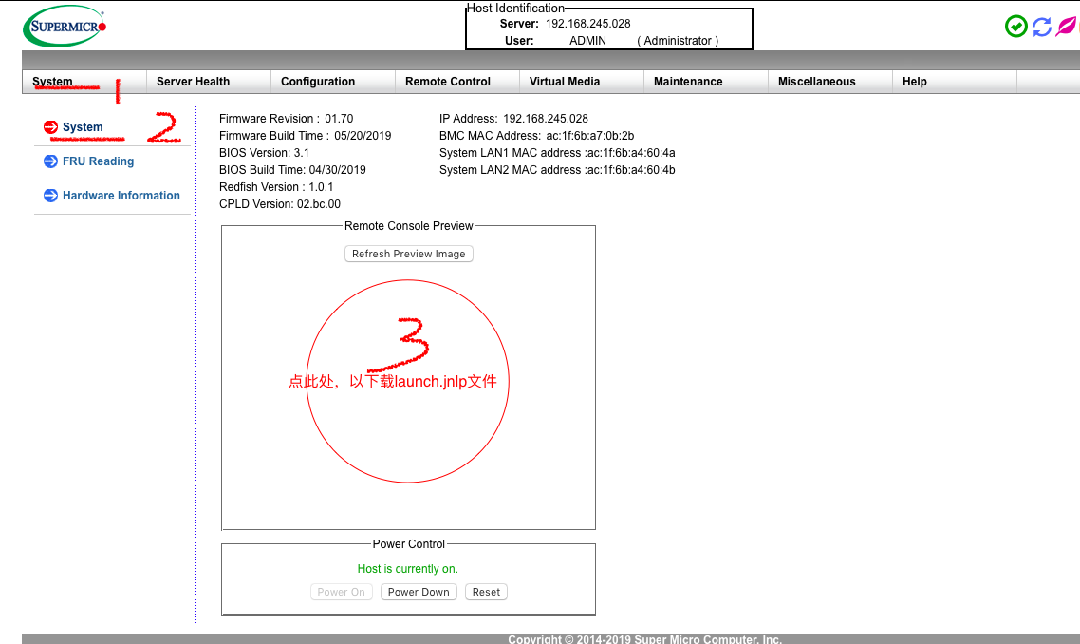The height and width of the screenshot is (644, 1080).
Task: Click the red arrow icon beside System
Action: [50, 126]
